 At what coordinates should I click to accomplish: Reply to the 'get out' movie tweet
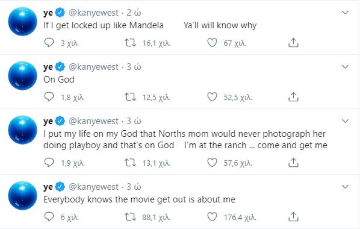point(49,217)
